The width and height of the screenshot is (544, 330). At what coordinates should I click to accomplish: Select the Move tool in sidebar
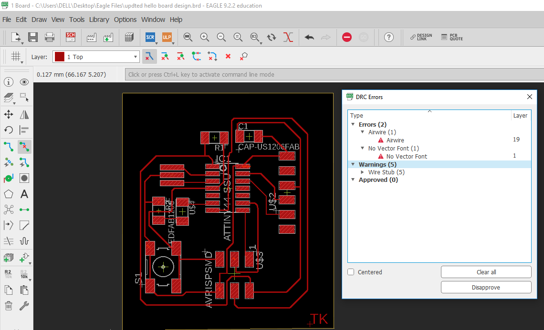click(9, 114)
